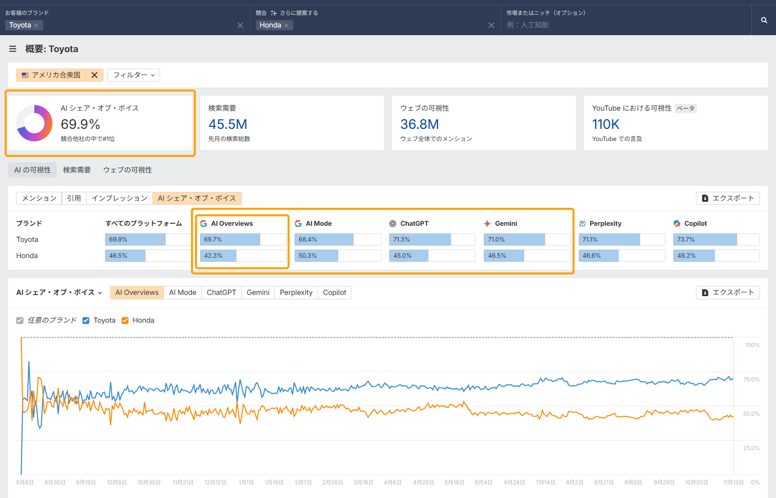Select the メンション metric button
Screen dimensions: 776x498
point(39,198)
